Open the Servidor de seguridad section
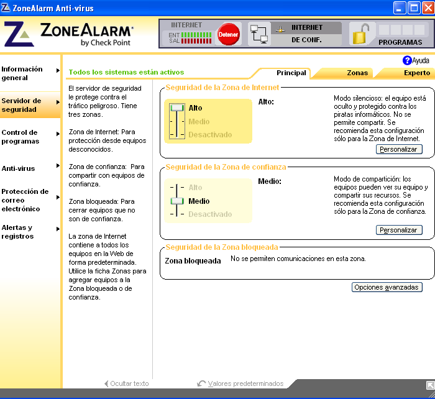The height and width of the screenshot is (399, 435). pyautogui.click(x=21, y=105)
